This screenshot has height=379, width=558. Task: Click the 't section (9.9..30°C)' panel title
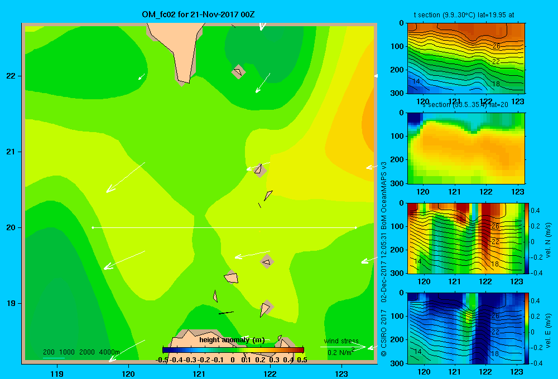[464, 15]
